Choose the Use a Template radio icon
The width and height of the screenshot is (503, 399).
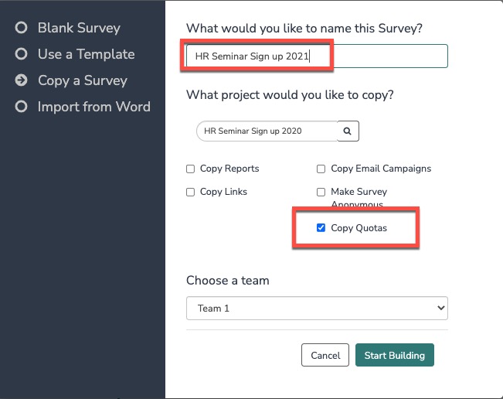click(x=22, y=54)
